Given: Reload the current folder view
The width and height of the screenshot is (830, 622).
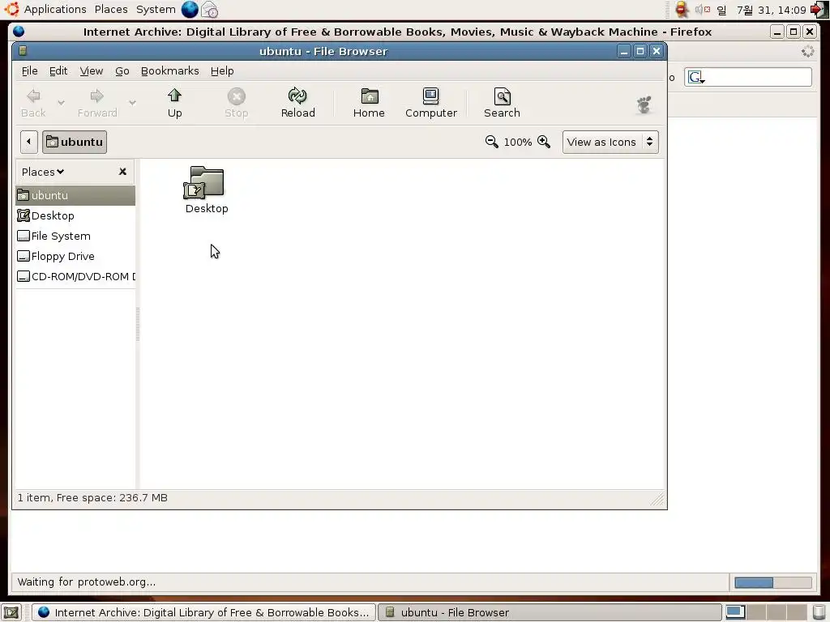Looking at the screenshot, I should (297, 103).
